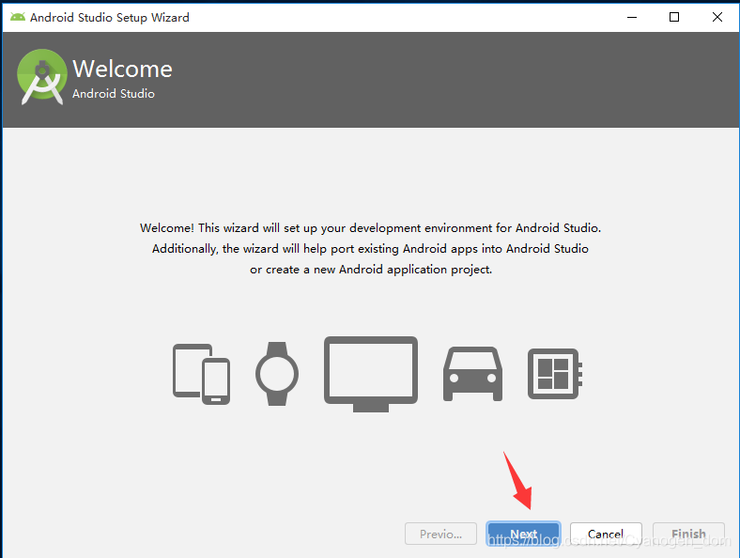This screenshot has width=740, height=558.
Task: Close the Setup Wizard window
Action: click(717, 17)
